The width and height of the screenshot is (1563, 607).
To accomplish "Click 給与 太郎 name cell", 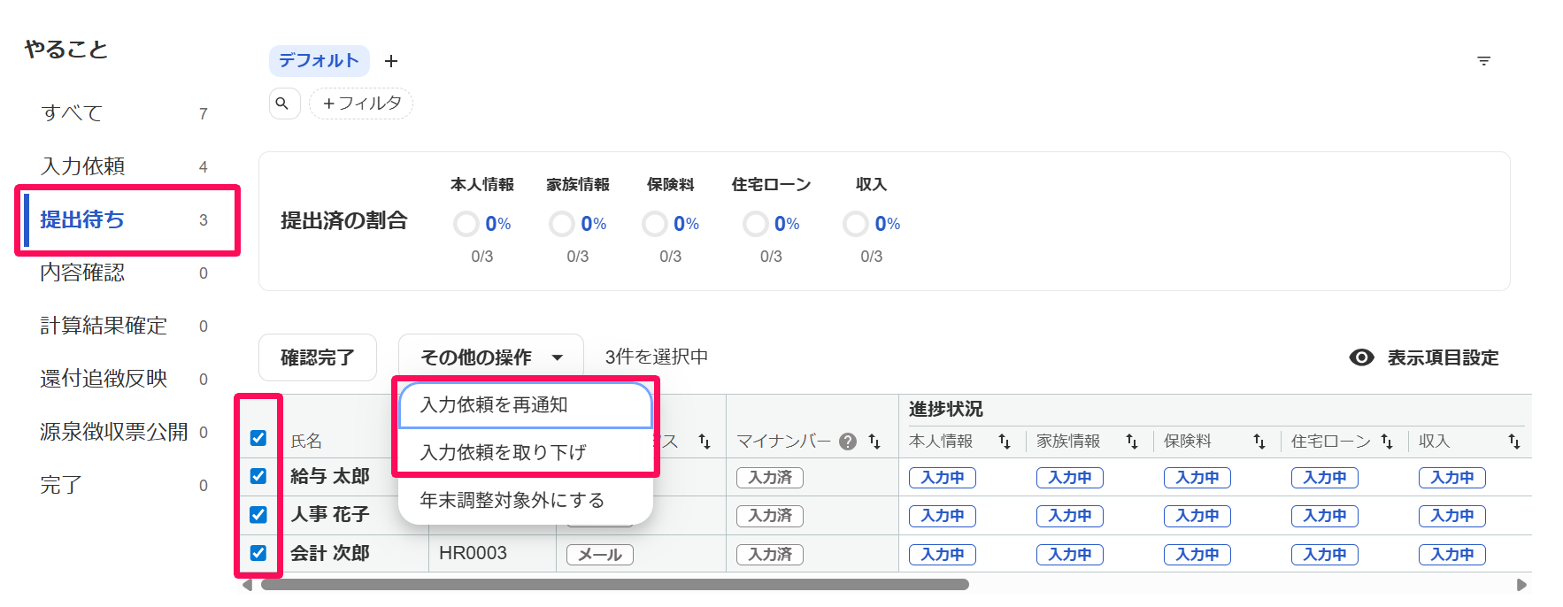I will tap(330, 476).
